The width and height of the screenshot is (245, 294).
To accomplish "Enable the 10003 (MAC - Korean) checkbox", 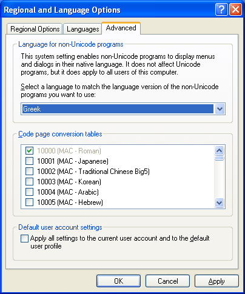I will click(29, 182).
